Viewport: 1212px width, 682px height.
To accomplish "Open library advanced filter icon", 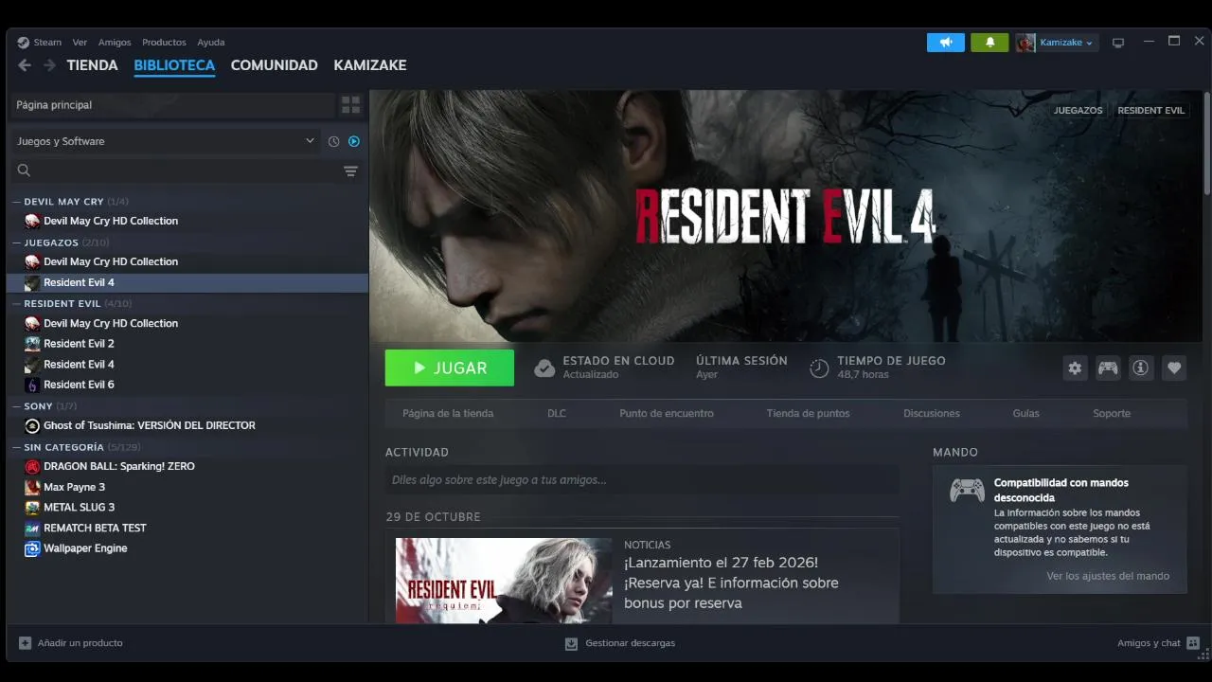I will (x=350, y=171).
